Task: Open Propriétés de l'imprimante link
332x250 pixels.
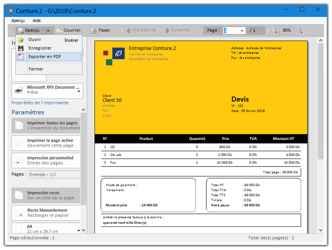Action: pos(41,103)
